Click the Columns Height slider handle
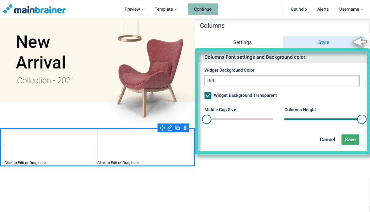This screenshot has height=212, width=370. (362, 119)
